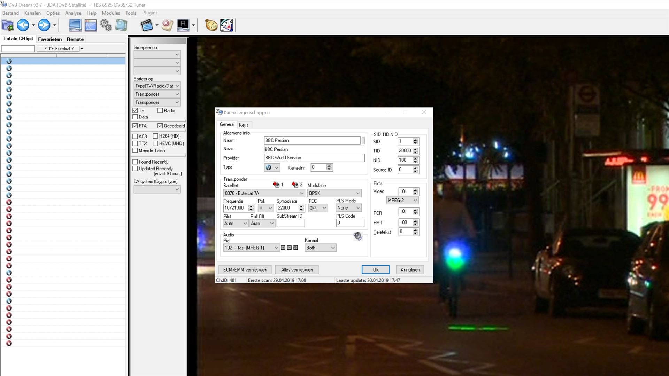Expand the FEC 3/4 dropdown
Image resolution: width=669 pixels, height=376 pixels.
318,208
